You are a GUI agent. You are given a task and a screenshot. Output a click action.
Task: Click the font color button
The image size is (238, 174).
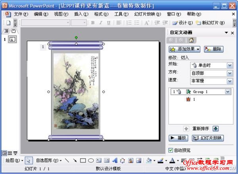172,160
